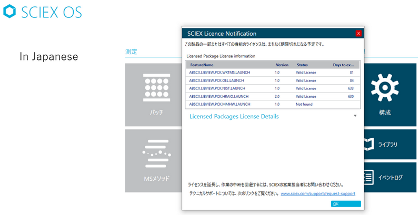This screenshot has height=215, width=420.
Task: Click the ライブラリ tile label
Action: click(387, 145)
